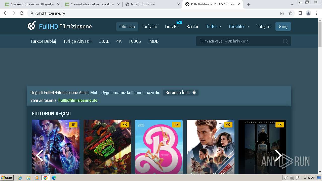Image resolution: width=322 pixels, height=181 pixels.
Task: Open the Fullhdfilmizlesene.de address link
Action: tap(78, 100)
